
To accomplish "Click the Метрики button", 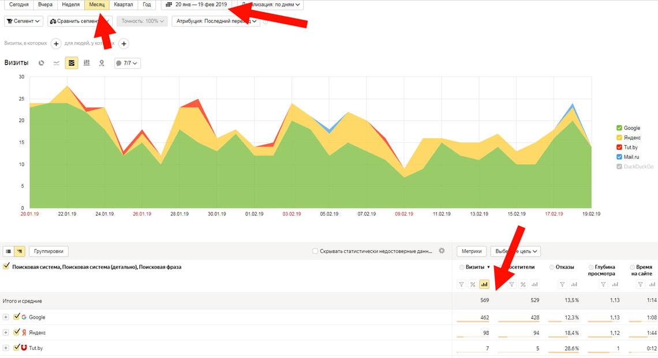I will 471,251.
